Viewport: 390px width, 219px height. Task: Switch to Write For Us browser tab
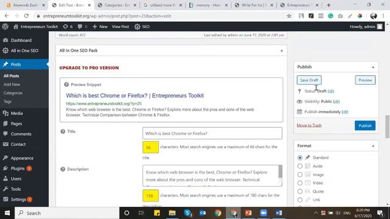coord(253,5)
